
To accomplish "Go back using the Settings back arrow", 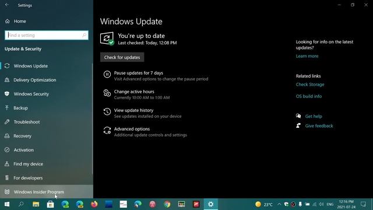I will [x=7, y=5].
